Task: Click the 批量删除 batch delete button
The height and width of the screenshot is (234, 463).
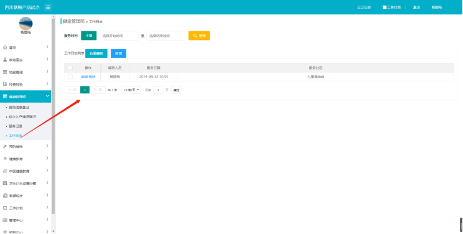Action: pyautogui.click(x=96, y=53)
